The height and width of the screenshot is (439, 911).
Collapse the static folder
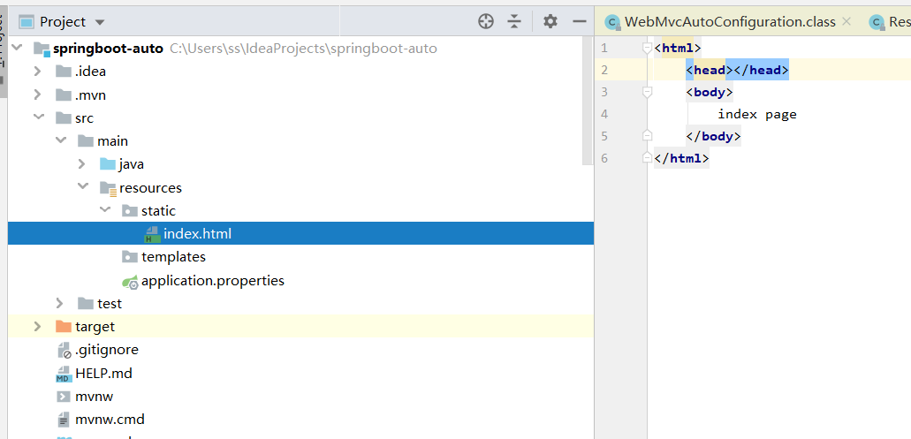click(x=104, y=210)
